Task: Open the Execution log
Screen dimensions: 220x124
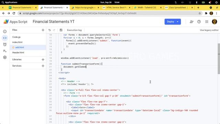Action: click(x=74, y=30)
